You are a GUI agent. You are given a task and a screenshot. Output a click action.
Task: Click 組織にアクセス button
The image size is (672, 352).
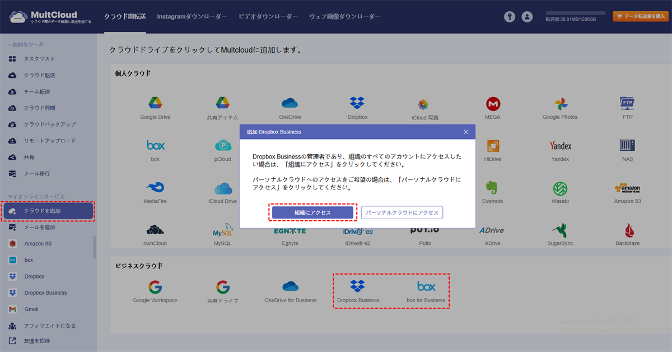(312, 213)
